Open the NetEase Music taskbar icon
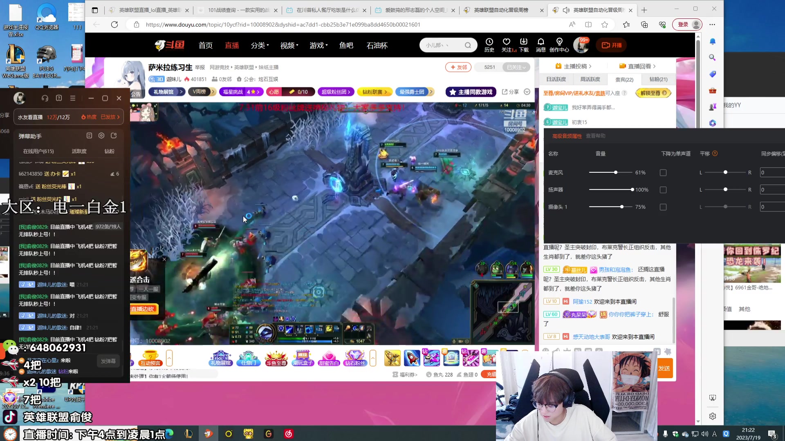785x441 pixels. coord(289,434)
